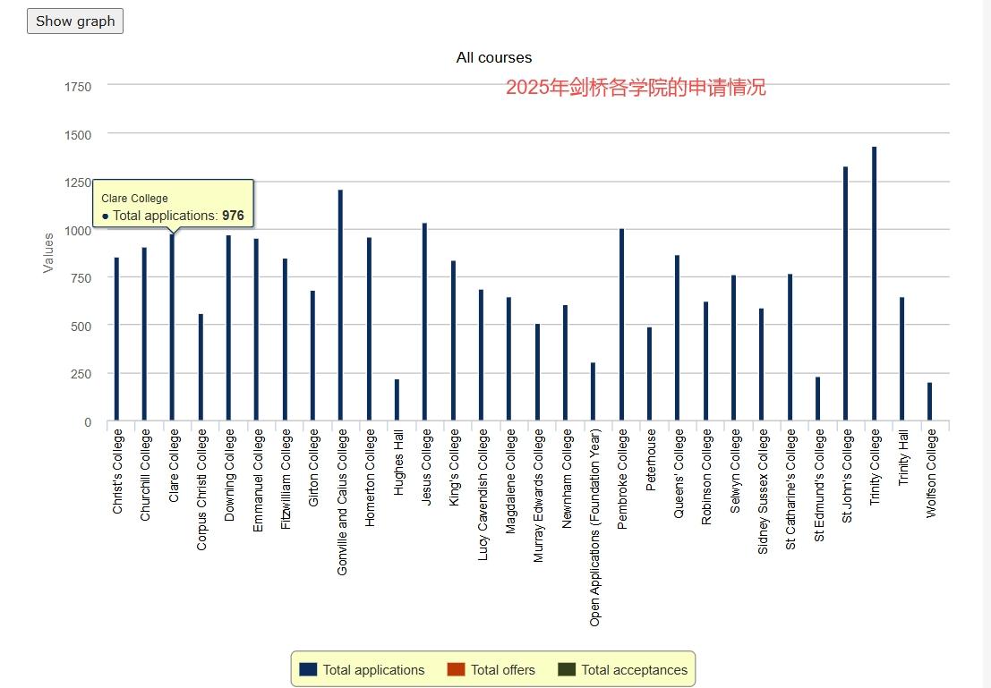
Task: Click the All courses chart title
Action: click(x=494, y=57)
